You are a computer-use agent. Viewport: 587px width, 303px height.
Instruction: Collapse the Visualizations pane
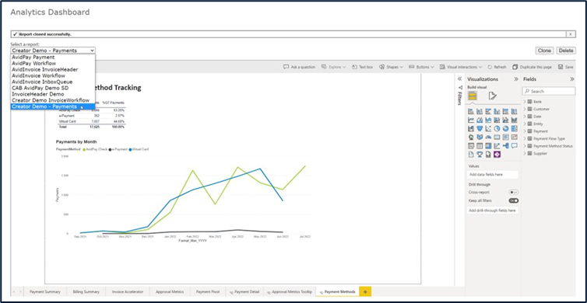click(516, 79)
